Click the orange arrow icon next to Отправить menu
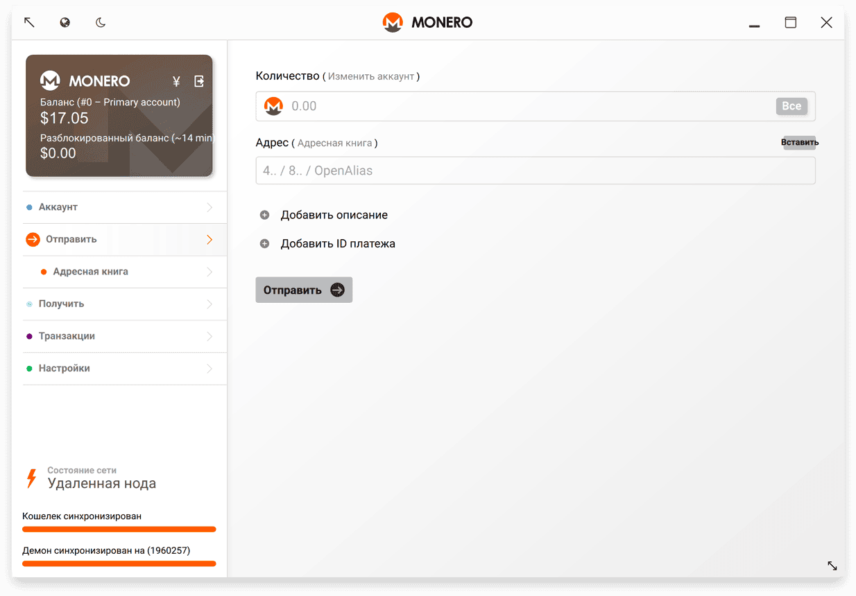Screen dimensions: 856x596 [x=33, y=240]
